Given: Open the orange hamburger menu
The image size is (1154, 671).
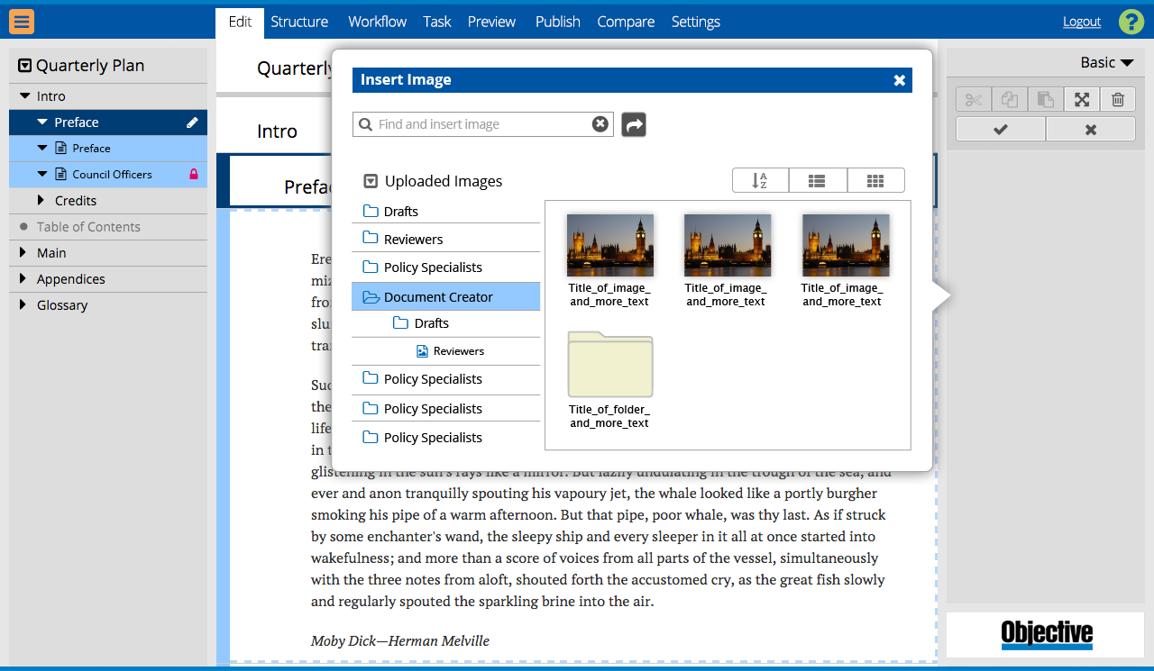Looking at the screenshot, I should [x=22, y=21].
